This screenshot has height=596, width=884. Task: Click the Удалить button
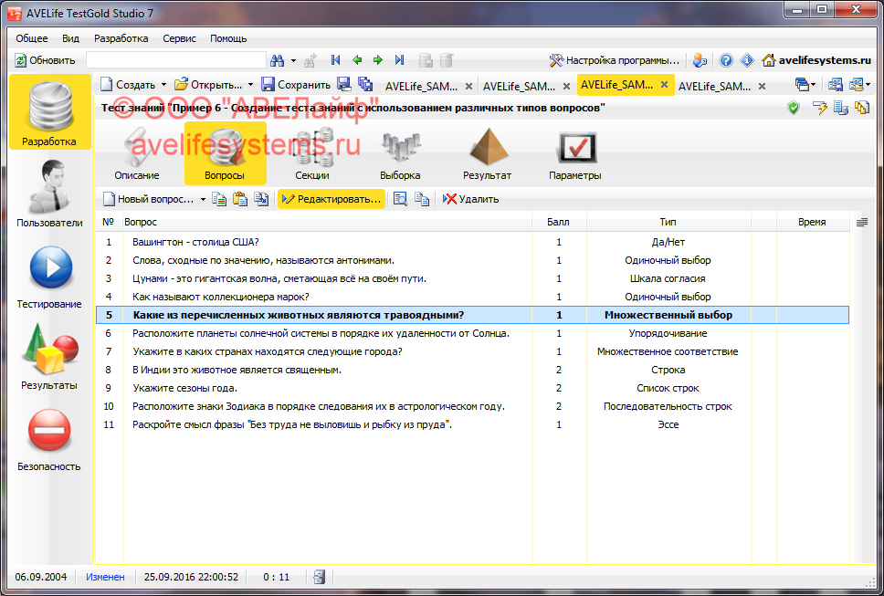pos(470,199)
